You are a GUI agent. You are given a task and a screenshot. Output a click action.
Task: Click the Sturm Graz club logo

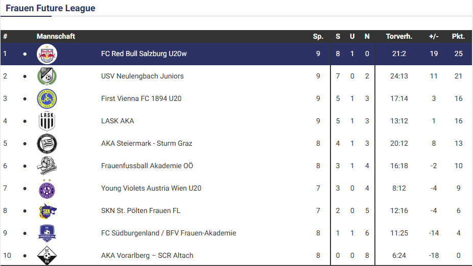point(47,144)
